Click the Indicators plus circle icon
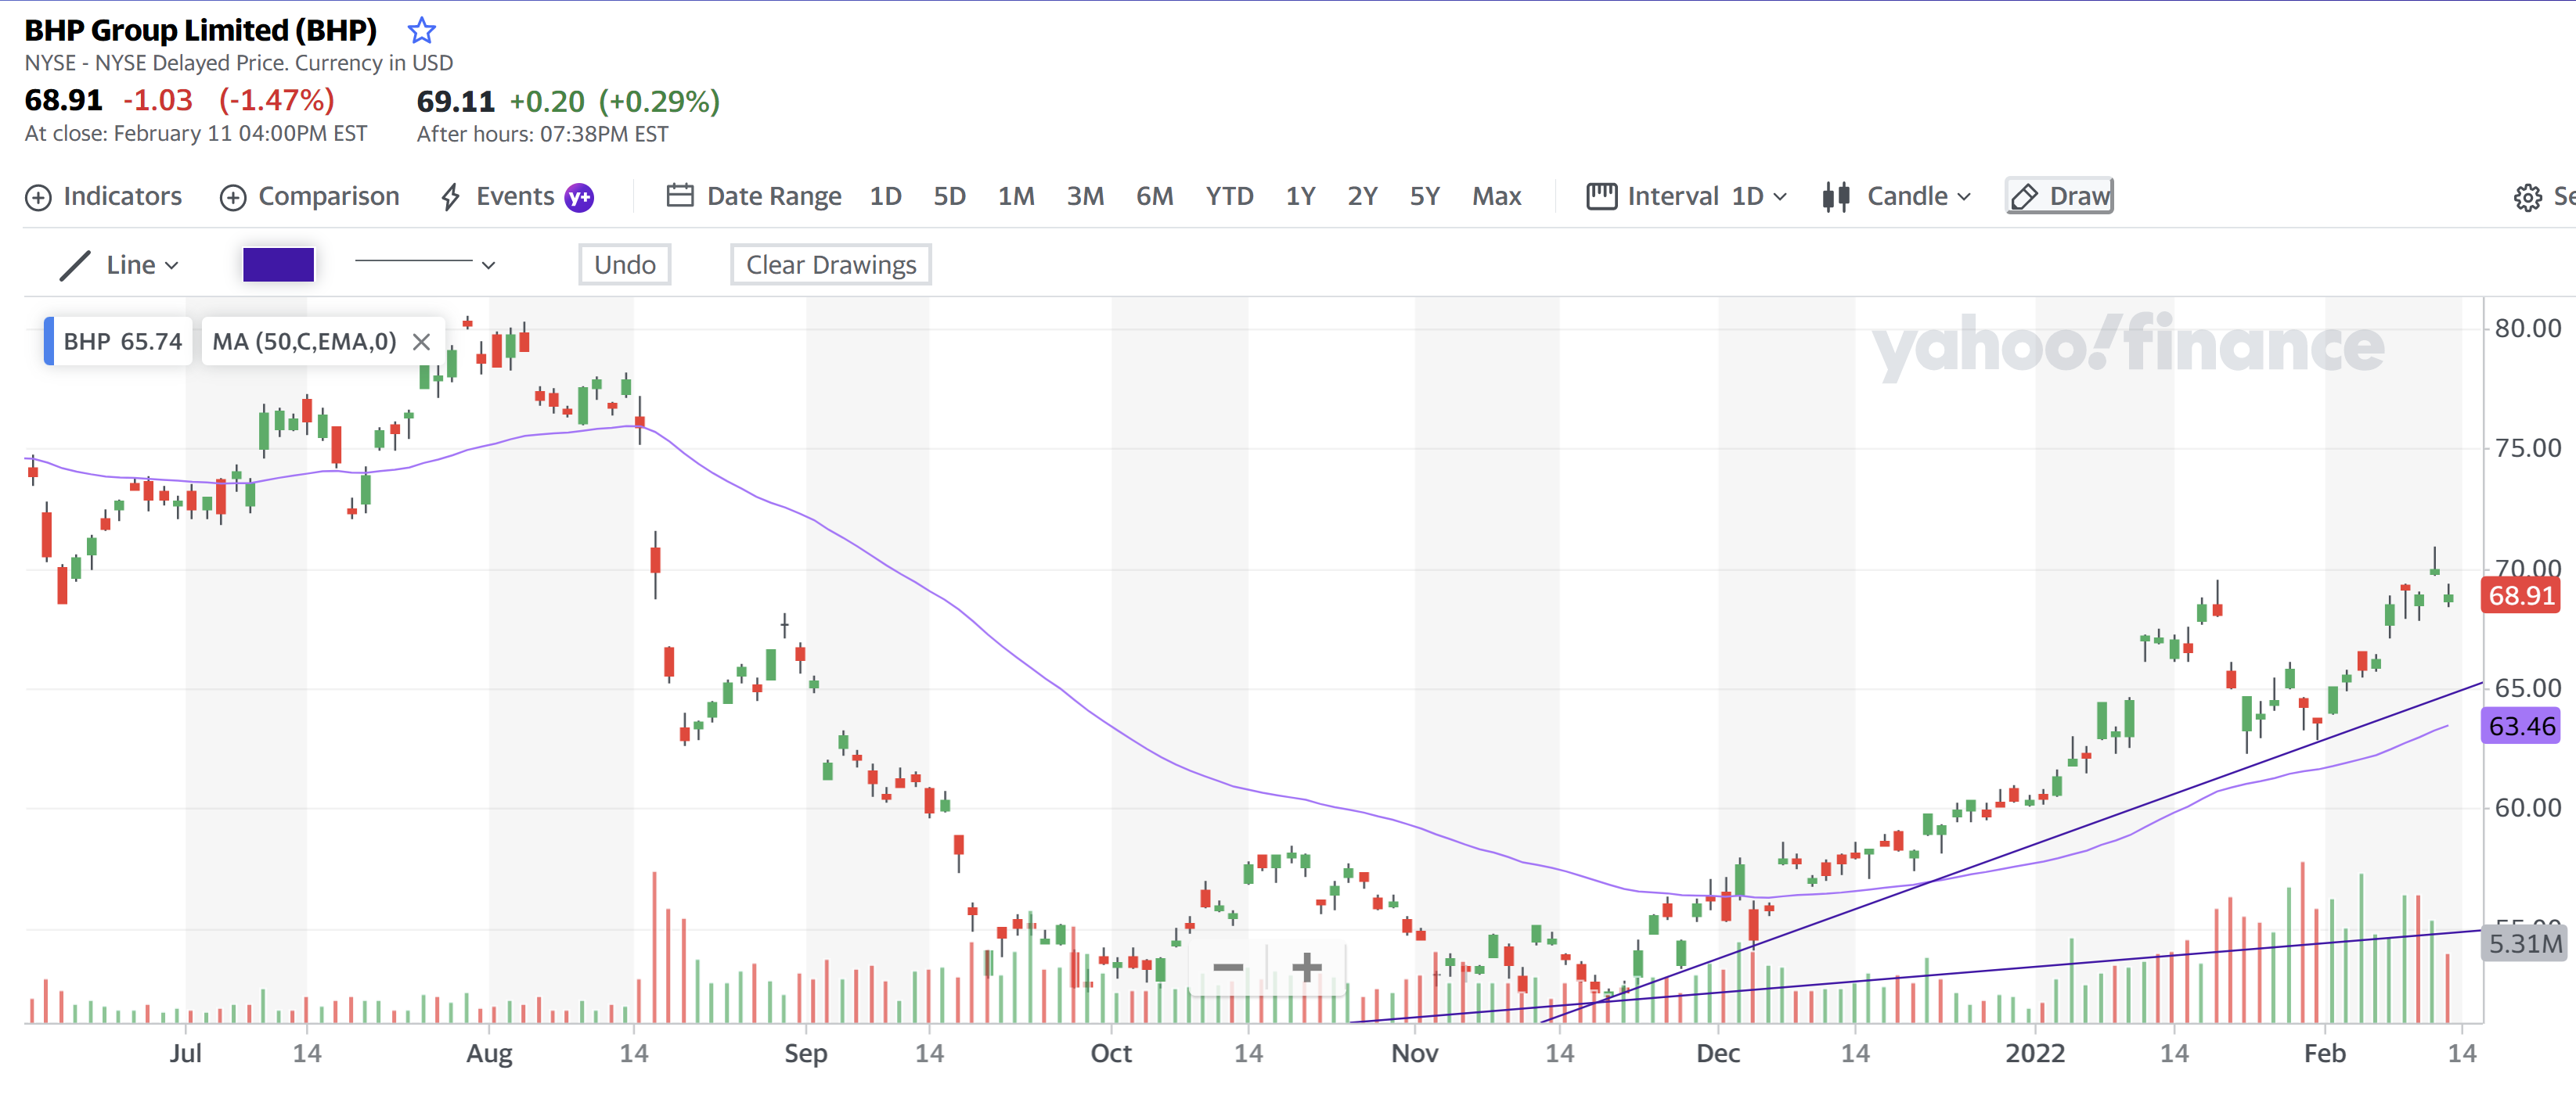This screenshot has height=1106, width=2576. tap(38, 198)
